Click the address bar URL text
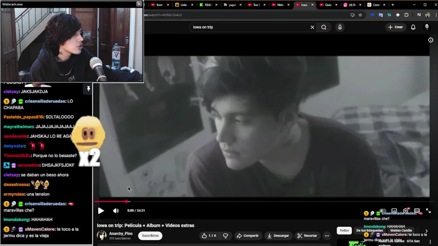This screenshot has height=246, width=438. (x=163, y=15)
